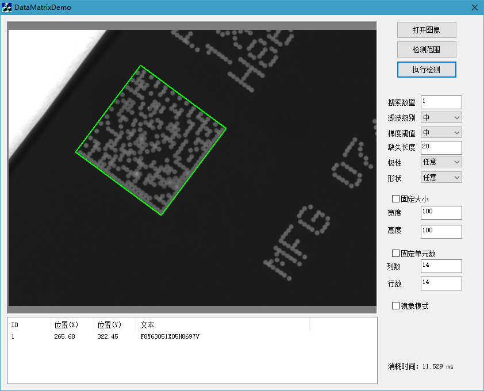Screen dimensions: 484x391
Task: Select the 高度 value field
Action: tap(441, 231)
